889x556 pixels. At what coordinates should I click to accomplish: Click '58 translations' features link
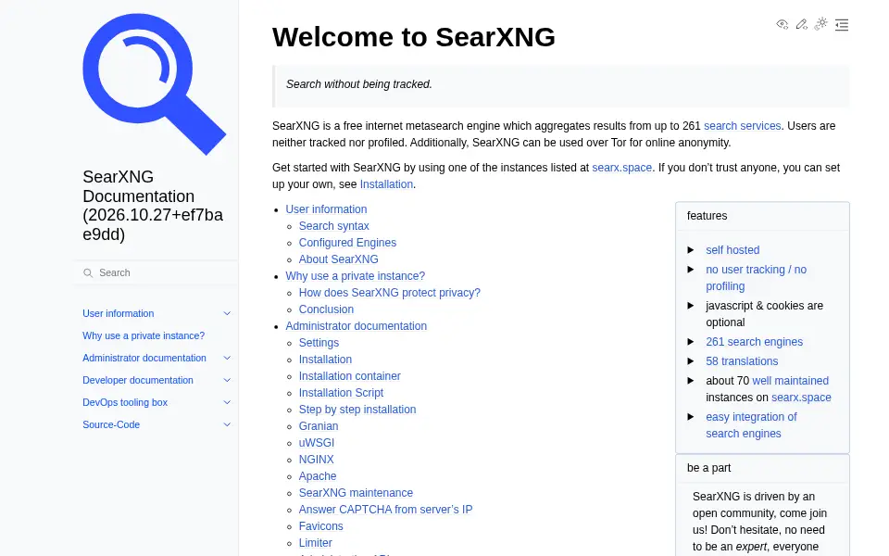tap(742, 361)
